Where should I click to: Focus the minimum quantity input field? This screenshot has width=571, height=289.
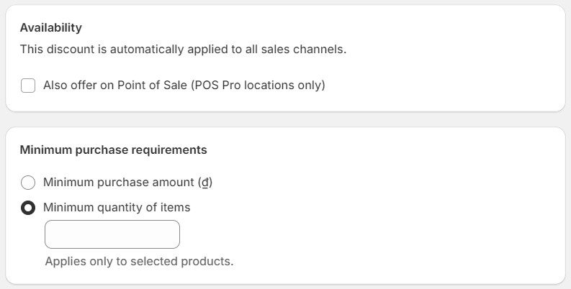pyautogui.click(x=112, y=234)
